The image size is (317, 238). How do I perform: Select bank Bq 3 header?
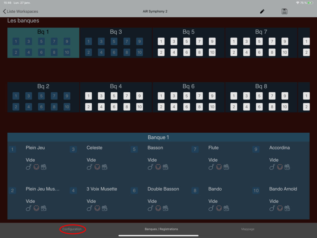[x=116, y=32]
